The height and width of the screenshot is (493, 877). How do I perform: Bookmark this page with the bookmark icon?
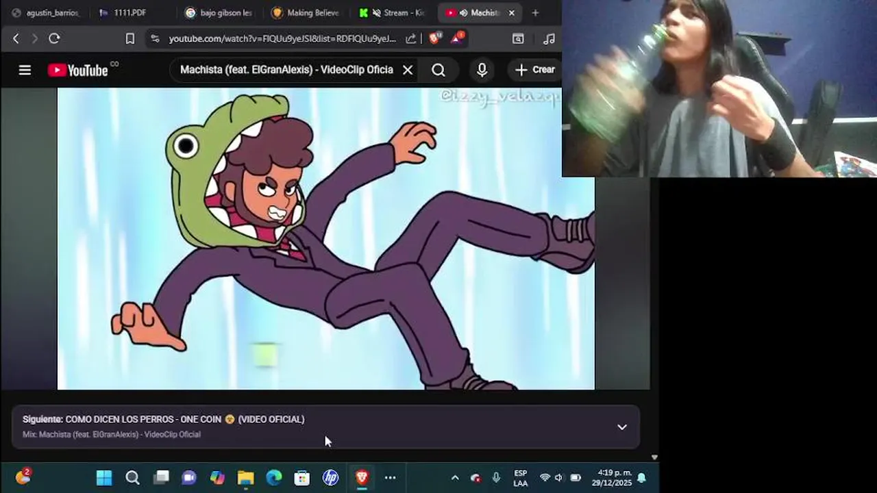click(x=130, y=39)
